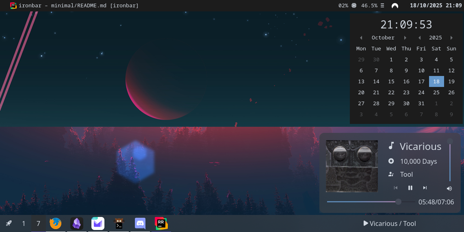Image resolution: width=464 pixels, height=232 pixels.
Task: Skip to the next track
Action: [x=425, y=188]
